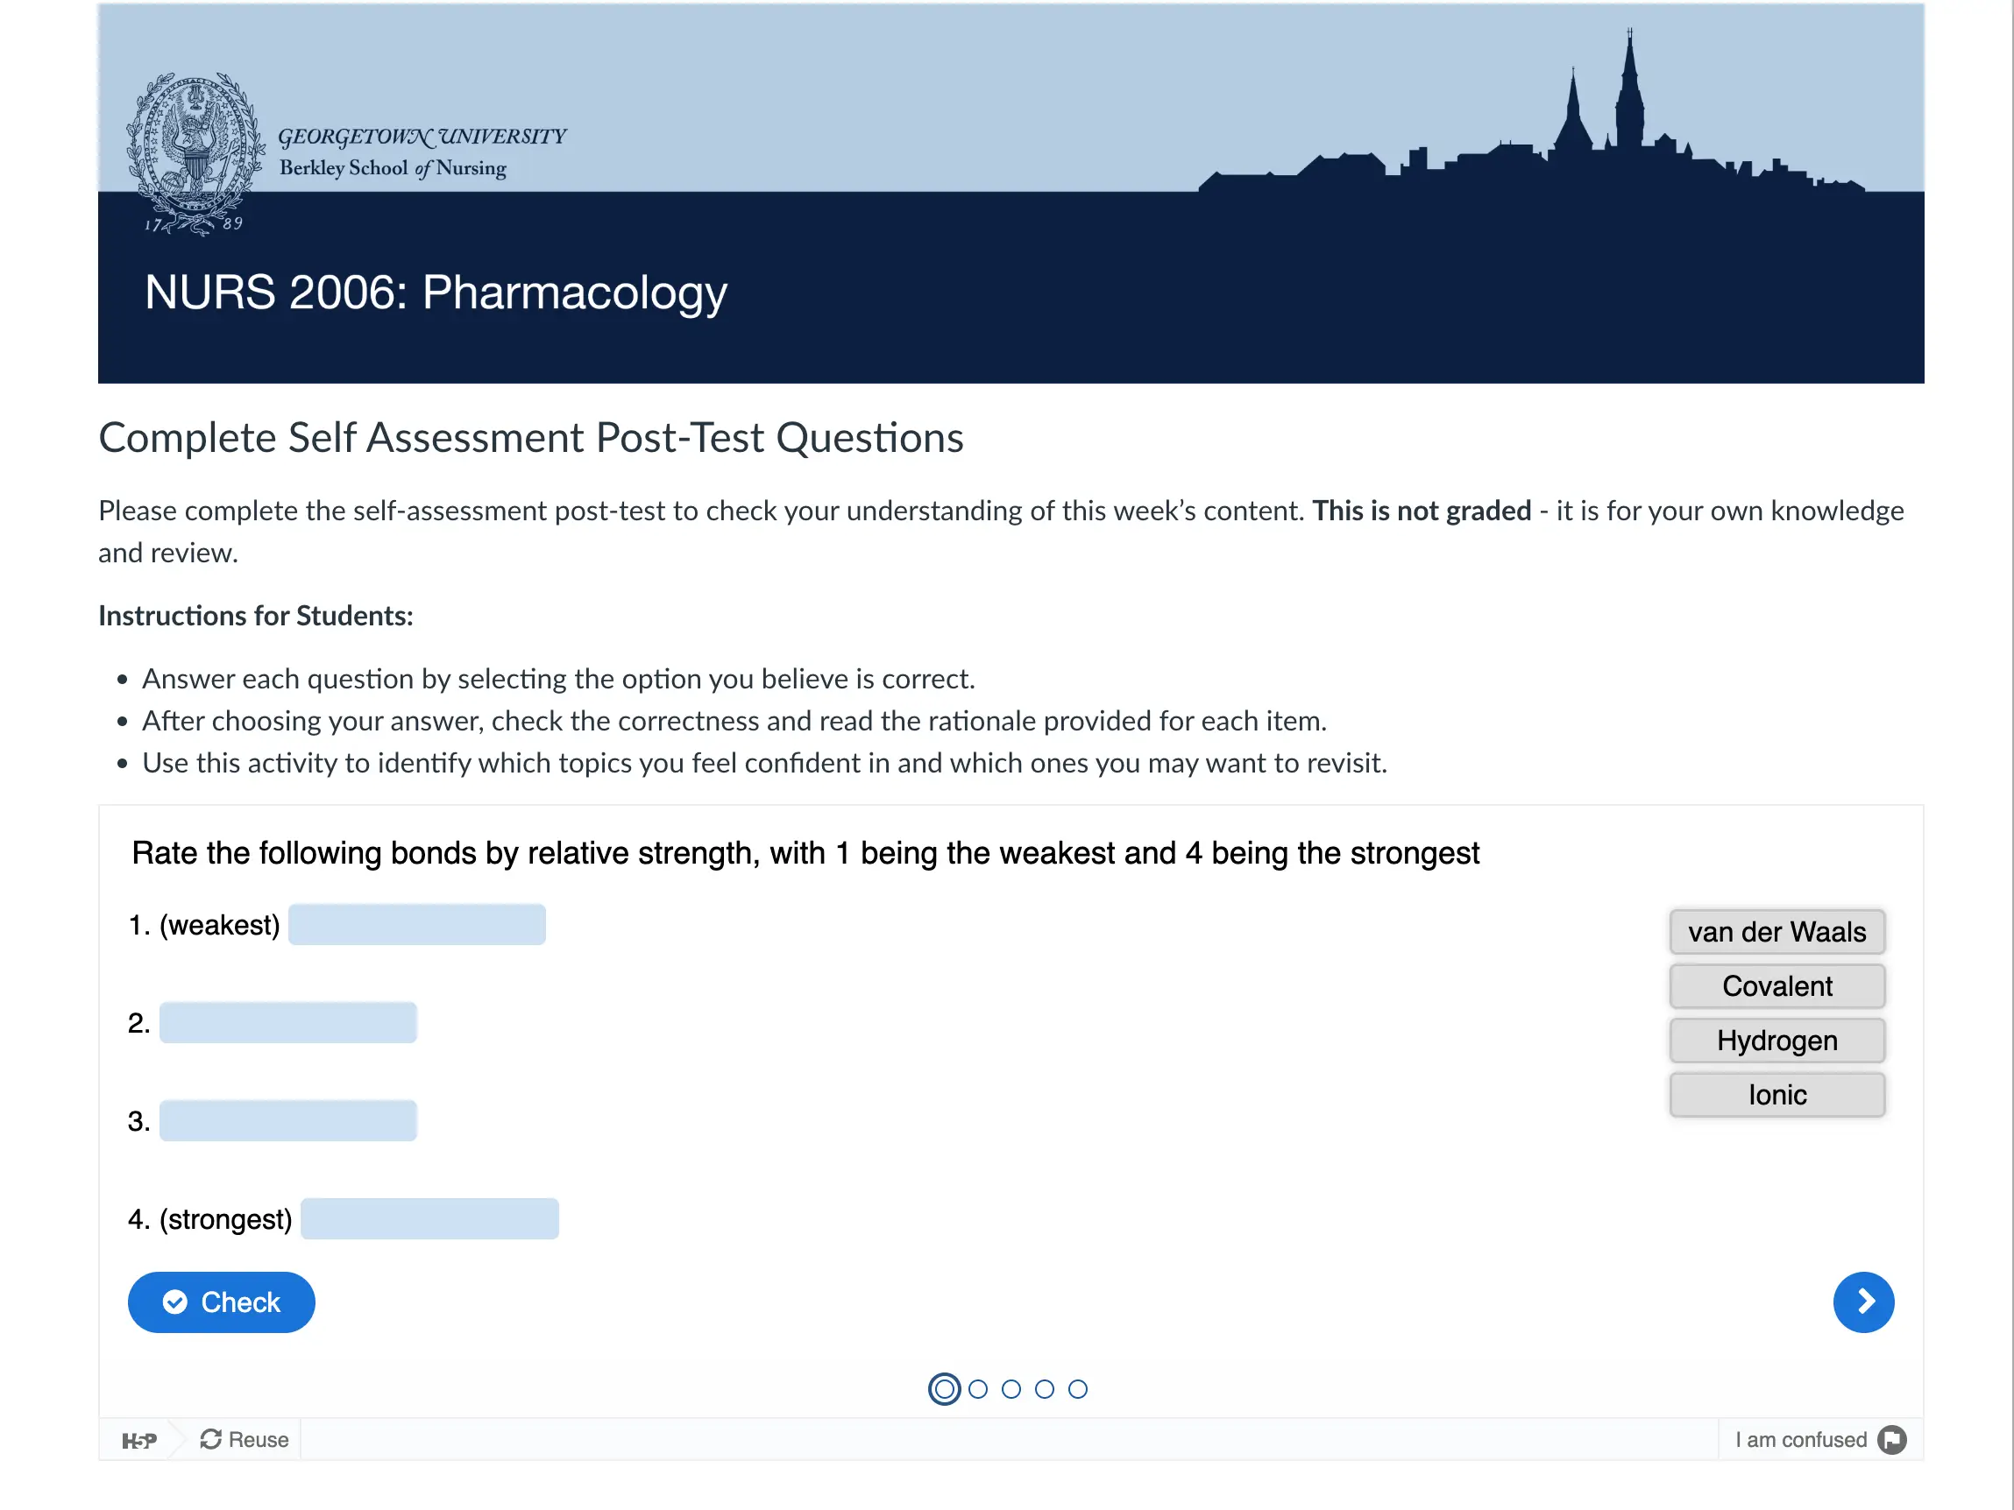
Task: Select the van der Waals draggable
Action: click(1776, 932)
